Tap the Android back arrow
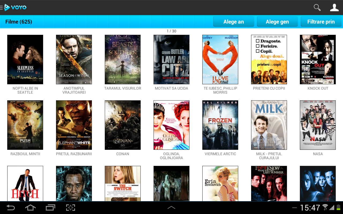Screen dimensions: 343x214 click(x=10, y=208)
